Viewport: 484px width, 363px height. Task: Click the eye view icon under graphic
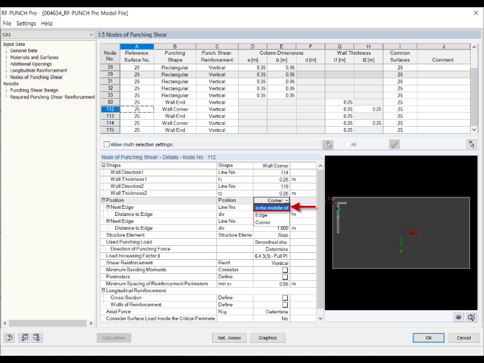coord(459,317)
